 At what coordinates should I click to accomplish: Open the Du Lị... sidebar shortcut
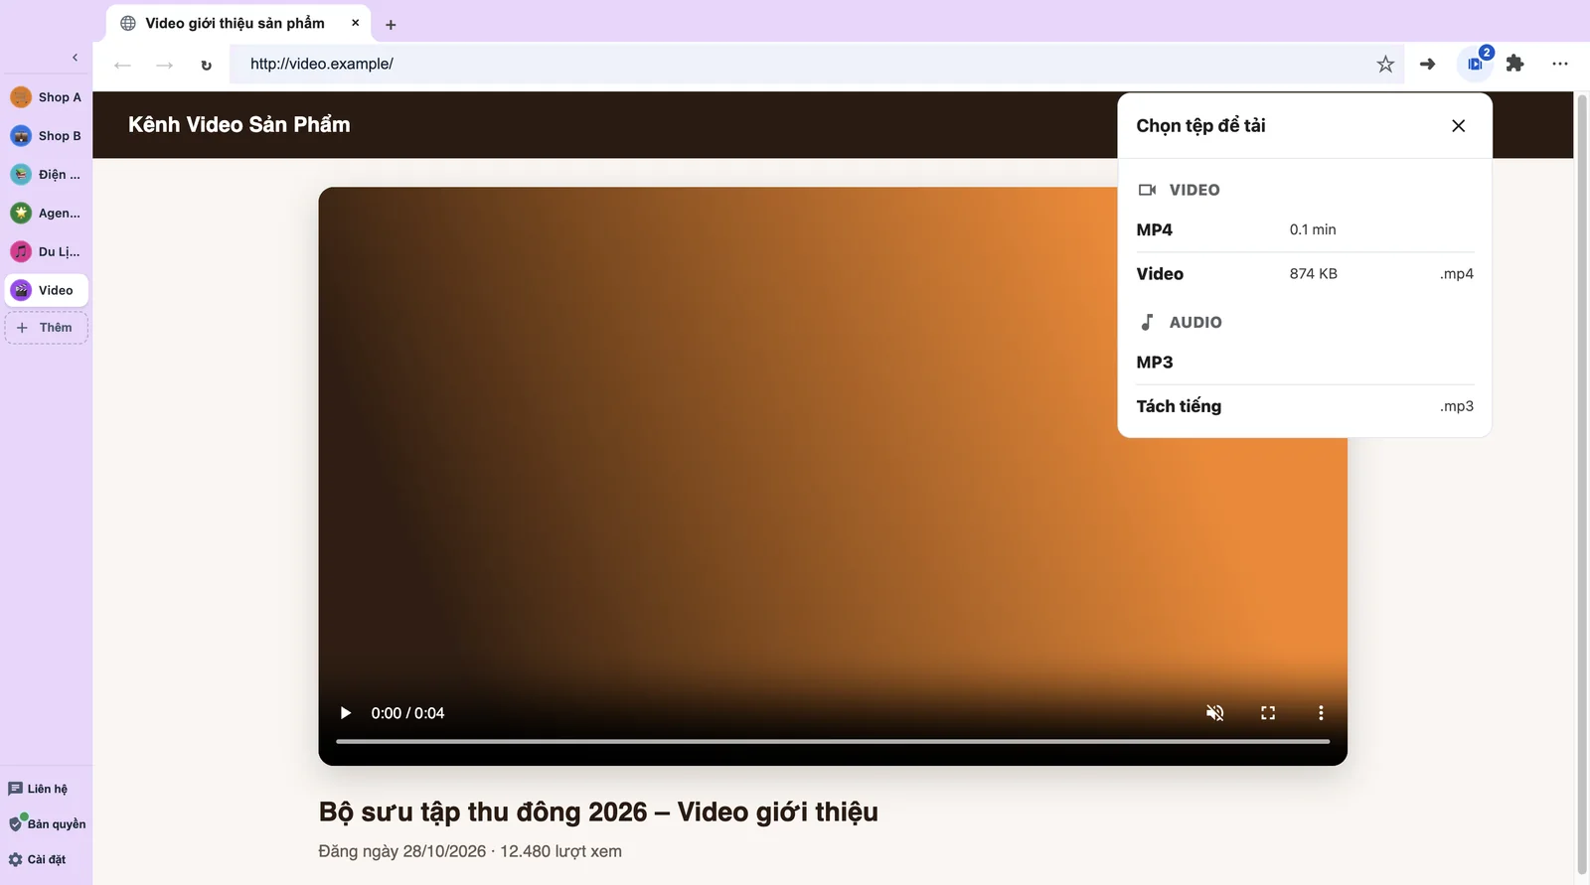tap(47, 252)
